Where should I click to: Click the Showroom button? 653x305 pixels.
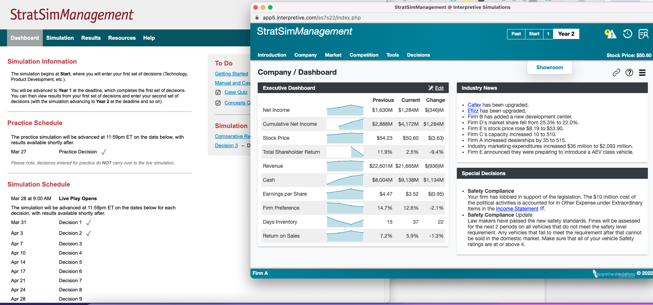pos(549,67)
